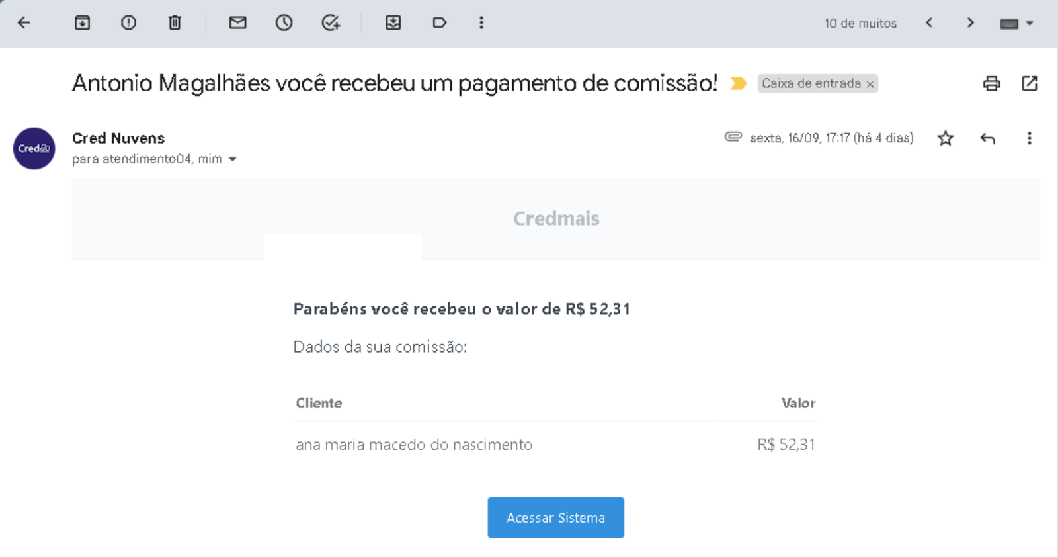The height and width of the screenshot is (557, 1058).
Task: Click the Caixa de entrada label
Action: [811, 83]
